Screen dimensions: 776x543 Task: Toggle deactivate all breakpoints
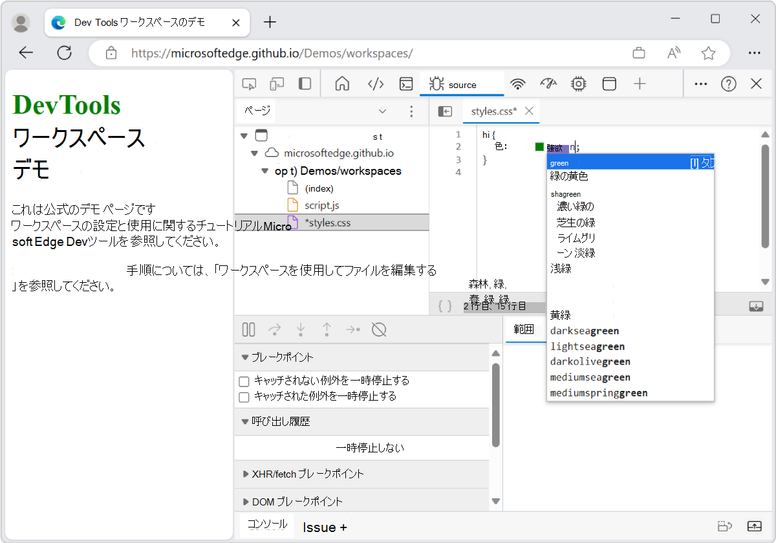(379, 329)
